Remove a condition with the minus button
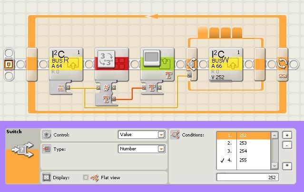304x192 pixels. pyautogui.click(x=287, y=145)
